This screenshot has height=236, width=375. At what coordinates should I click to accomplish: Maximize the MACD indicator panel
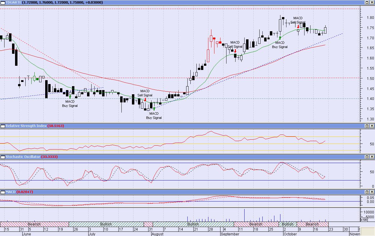pos(367,192)
